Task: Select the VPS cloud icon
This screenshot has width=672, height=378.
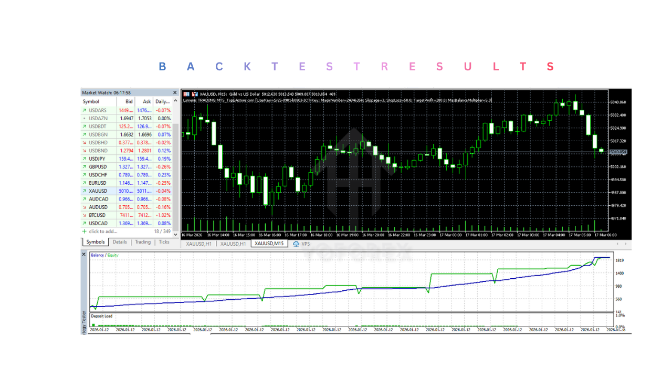Action: click(296, 244)
